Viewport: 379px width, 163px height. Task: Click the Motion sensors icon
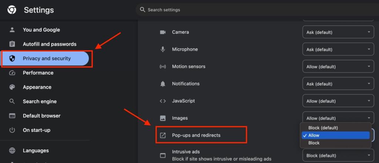(x=163, y=67)
